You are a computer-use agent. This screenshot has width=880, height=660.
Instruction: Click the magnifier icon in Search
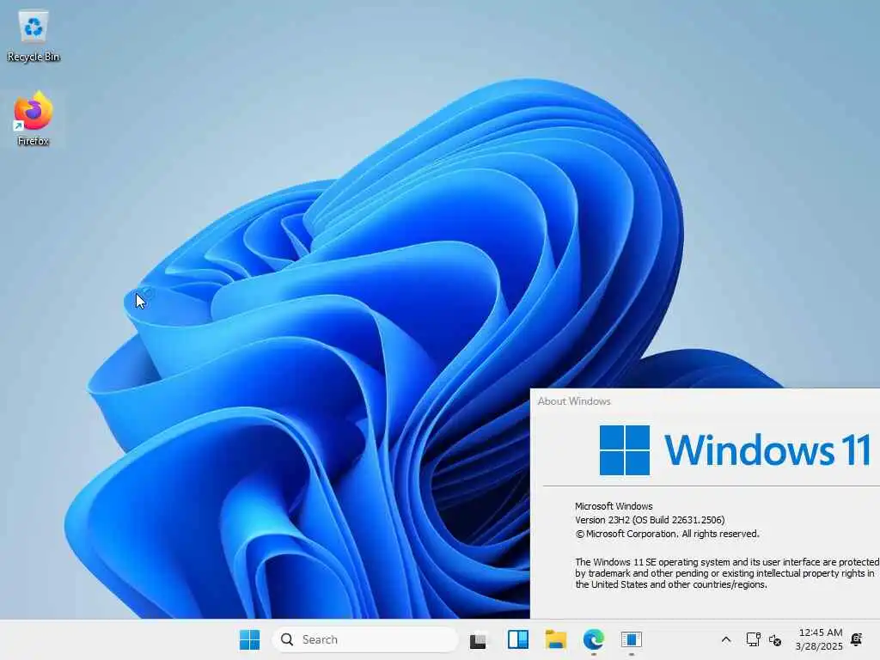pyautogui.click(x=287, y=639)
